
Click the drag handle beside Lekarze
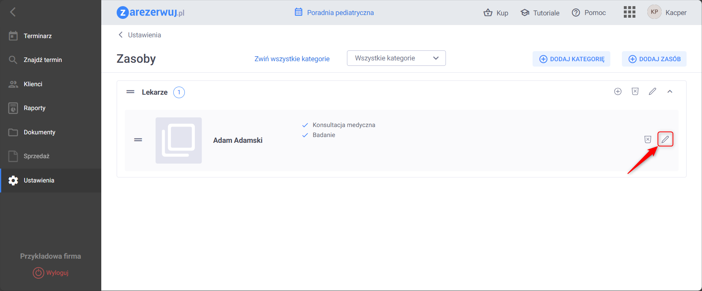(131, 92)
